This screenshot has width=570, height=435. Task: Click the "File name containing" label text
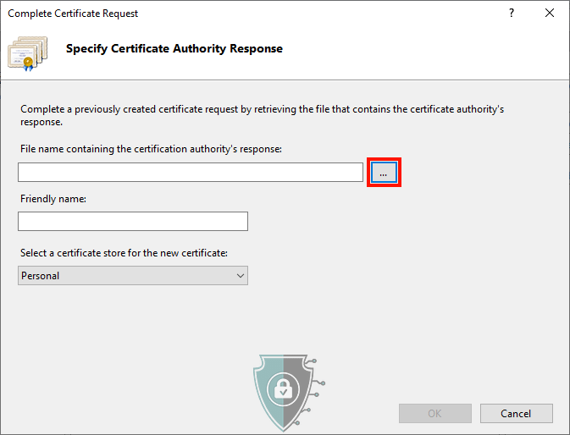151,149
